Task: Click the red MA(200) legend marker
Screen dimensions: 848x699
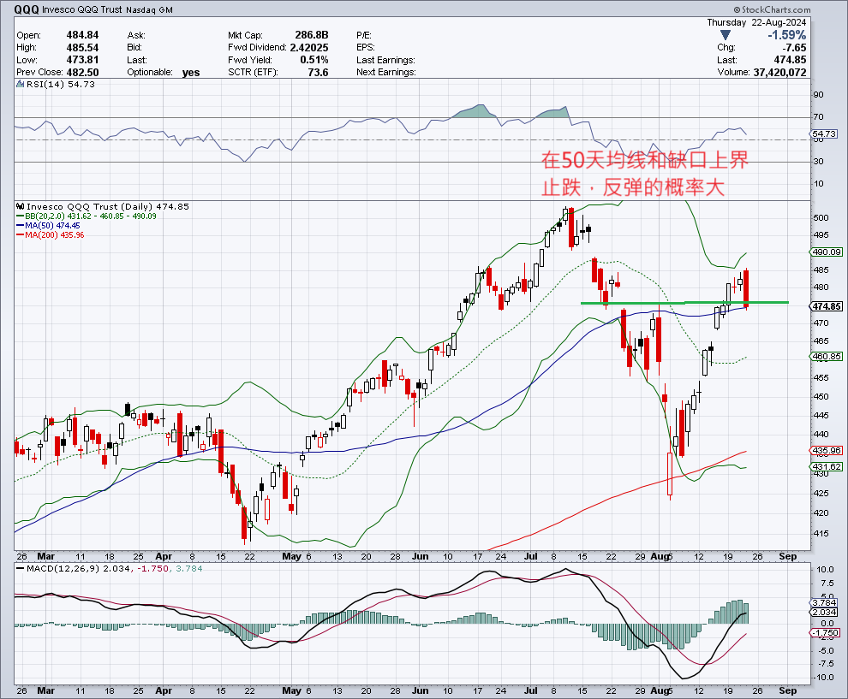Action: point(21,234)
